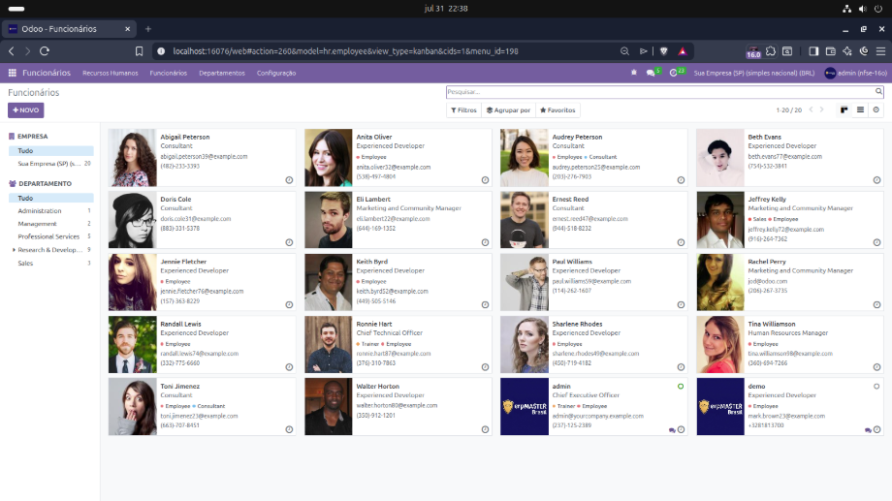Open Jeffrey Kelly employee name

[x=767, y=199]
